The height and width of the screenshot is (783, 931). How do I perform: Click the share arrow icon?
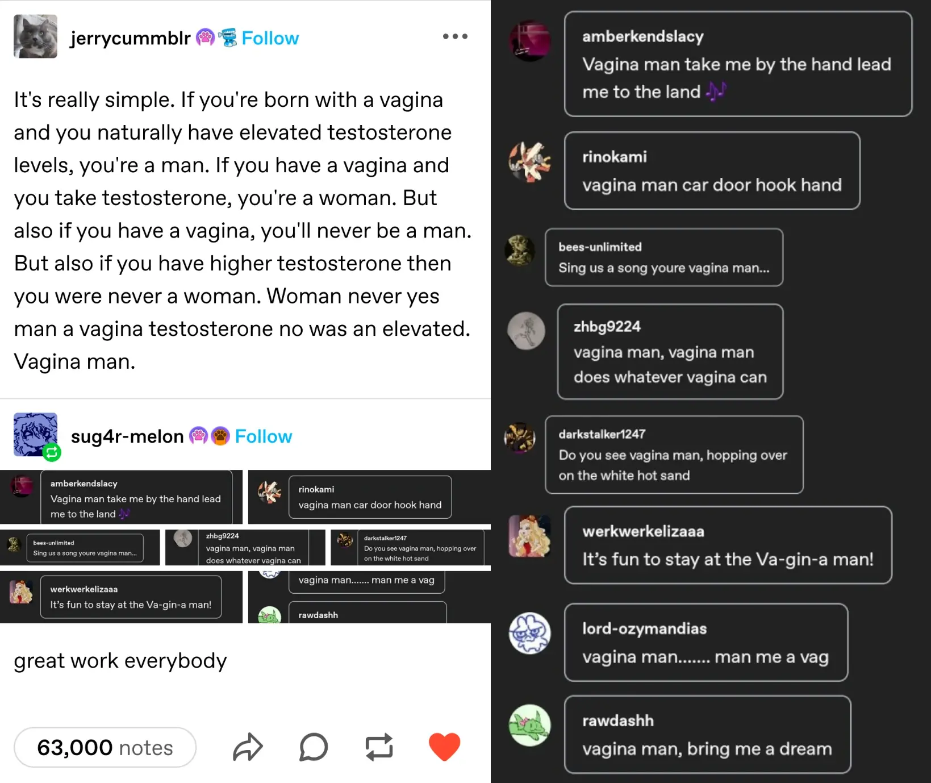(248, 747)
